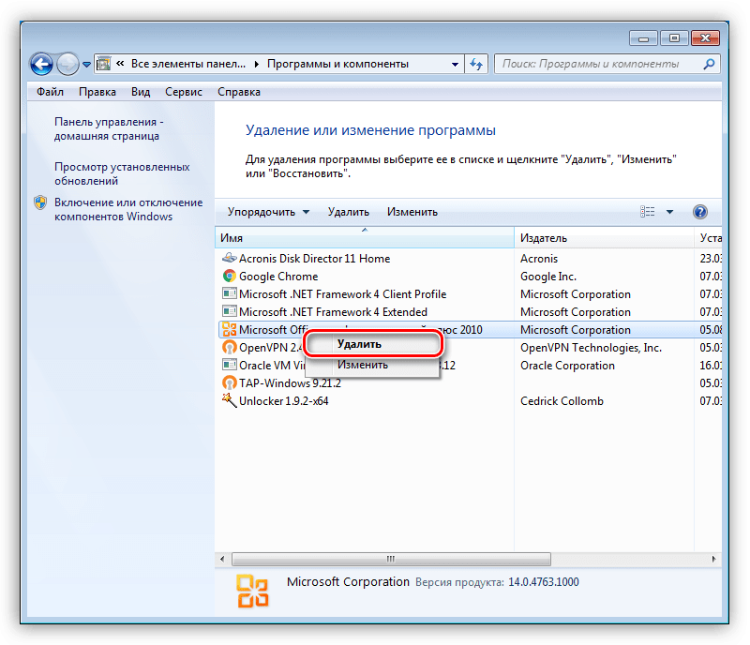750x645 pixels.
Task: Sort by the Имя column header
Action: (365, 238)
